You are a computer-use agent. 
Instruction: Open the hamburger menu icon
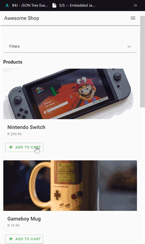[x=133, y=18]
